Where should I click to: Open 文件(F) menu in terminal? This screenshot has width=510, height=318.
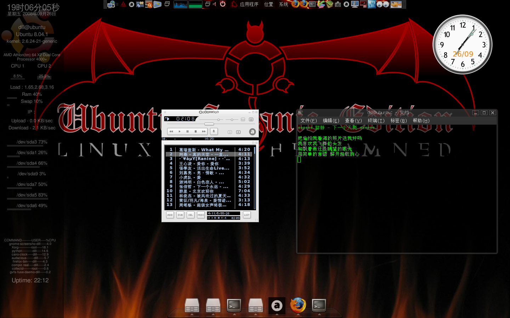tap(308, 121)
